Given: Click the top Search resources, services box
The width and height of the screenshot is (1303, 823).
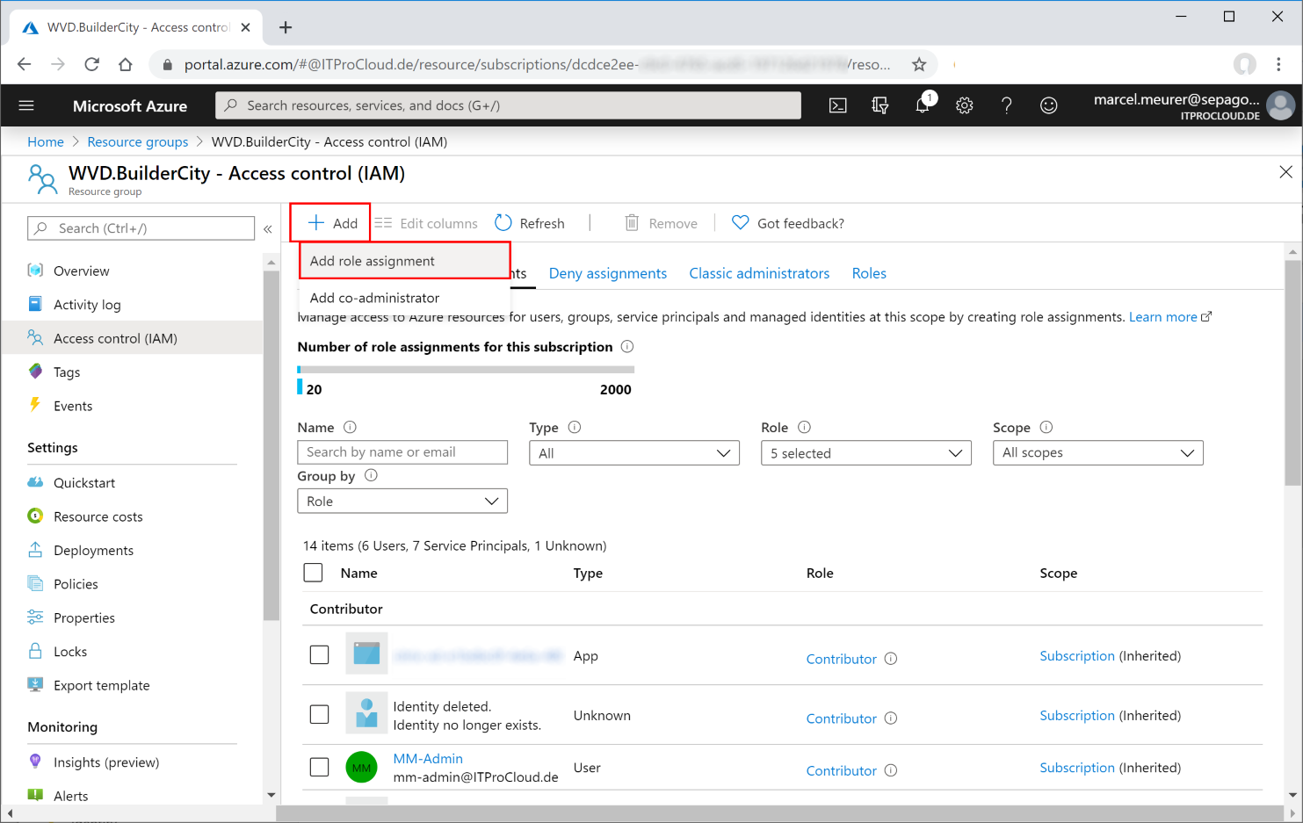Looking at the screenshot, I should click(x=508, y=105).
